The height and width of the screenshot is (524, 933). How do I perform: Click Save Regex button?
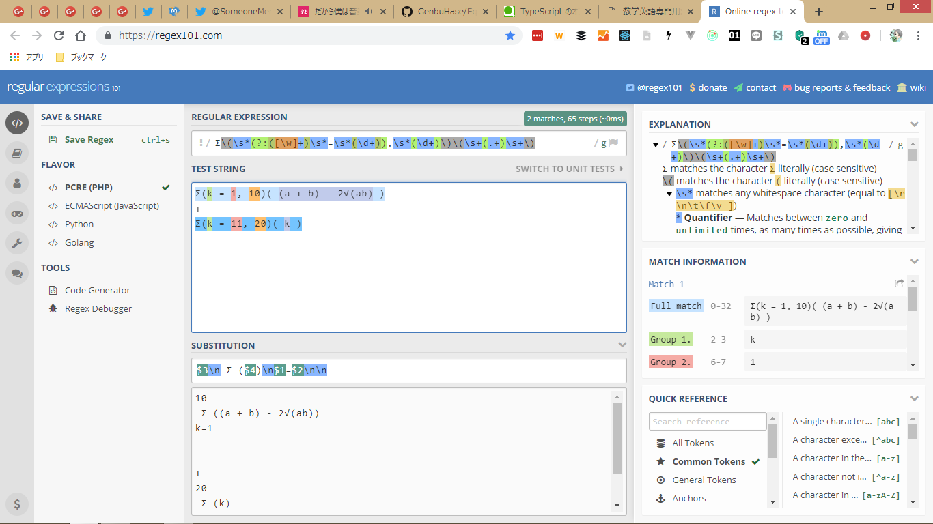89,140
